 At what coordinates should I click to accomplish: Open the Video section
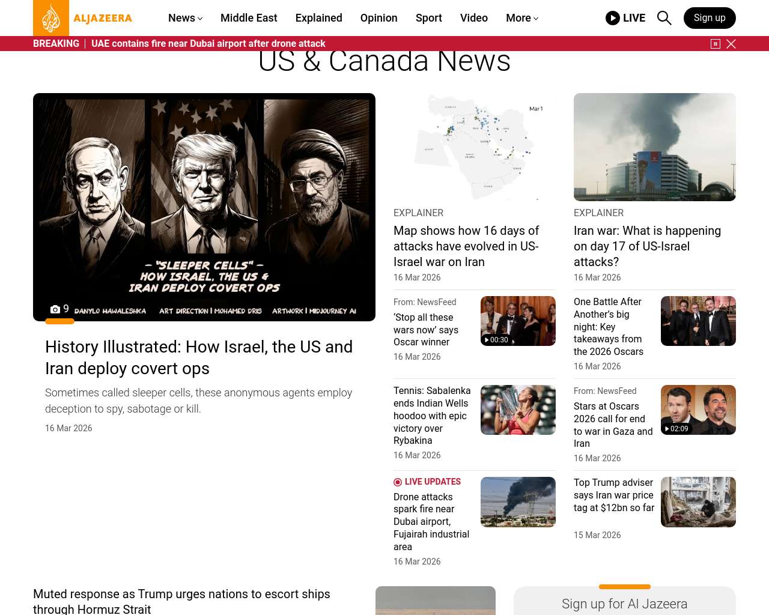click(x=474, y=18)
